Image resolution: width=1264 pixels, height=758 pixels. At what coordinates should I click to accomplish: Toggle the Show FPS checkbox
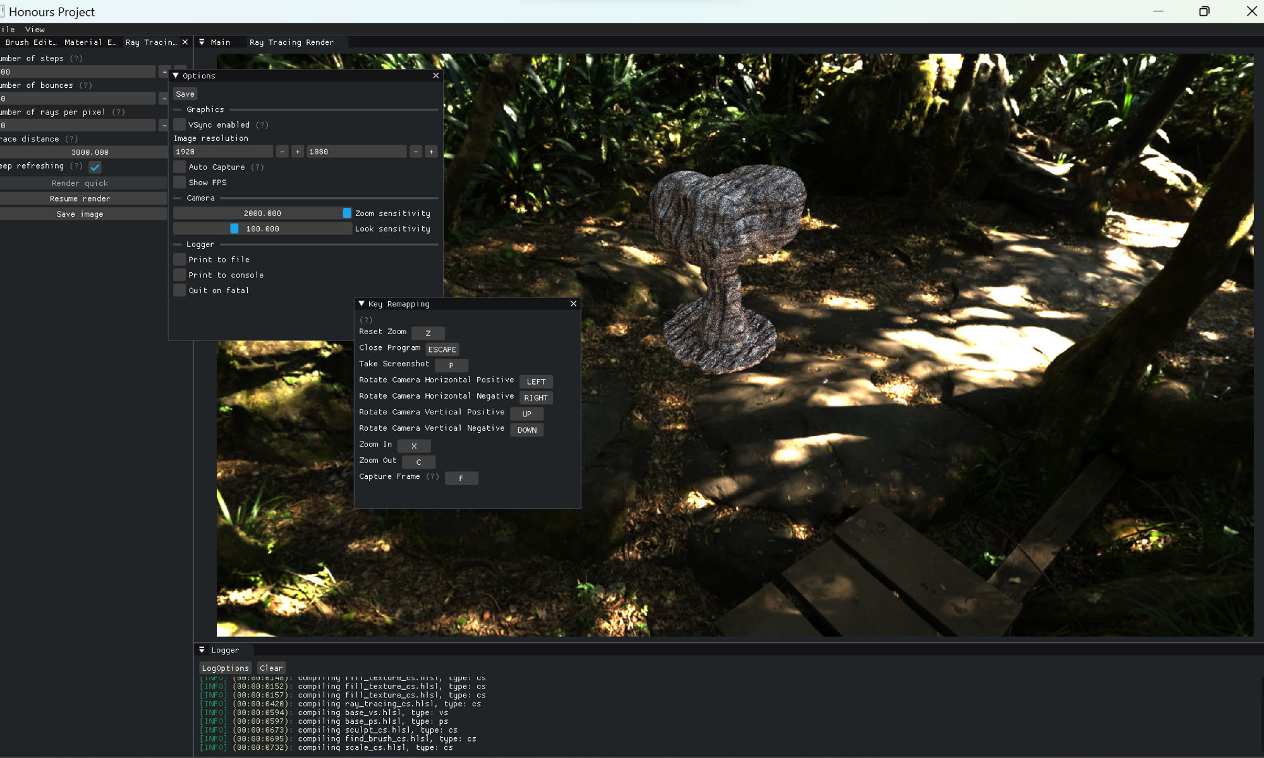(x=180, y=183)
